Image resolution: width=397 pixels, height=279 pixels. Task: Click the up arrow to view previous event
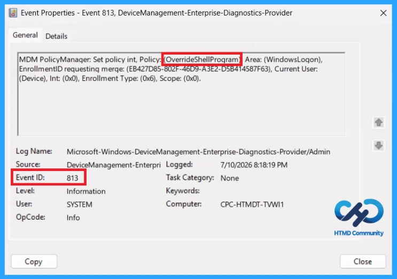[378, 122]
